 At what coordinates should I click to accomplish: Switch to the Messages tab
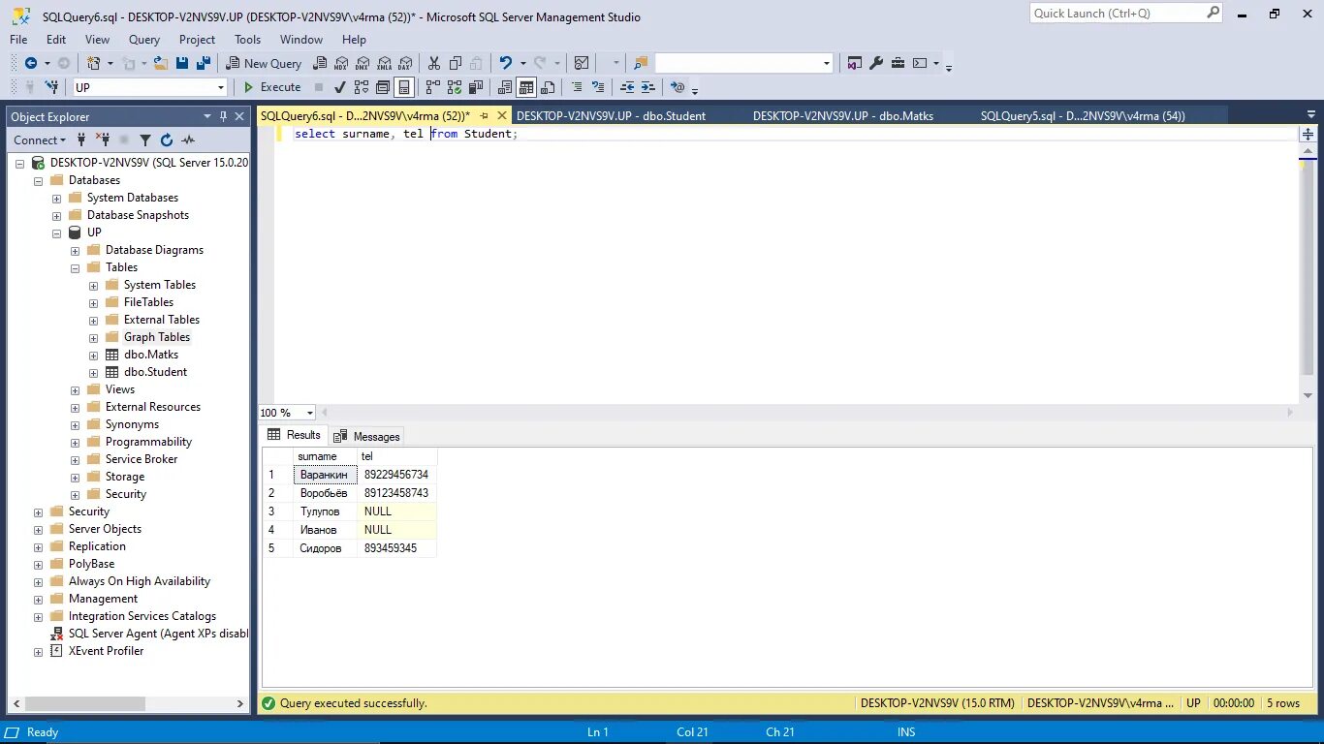coord(366,436)
